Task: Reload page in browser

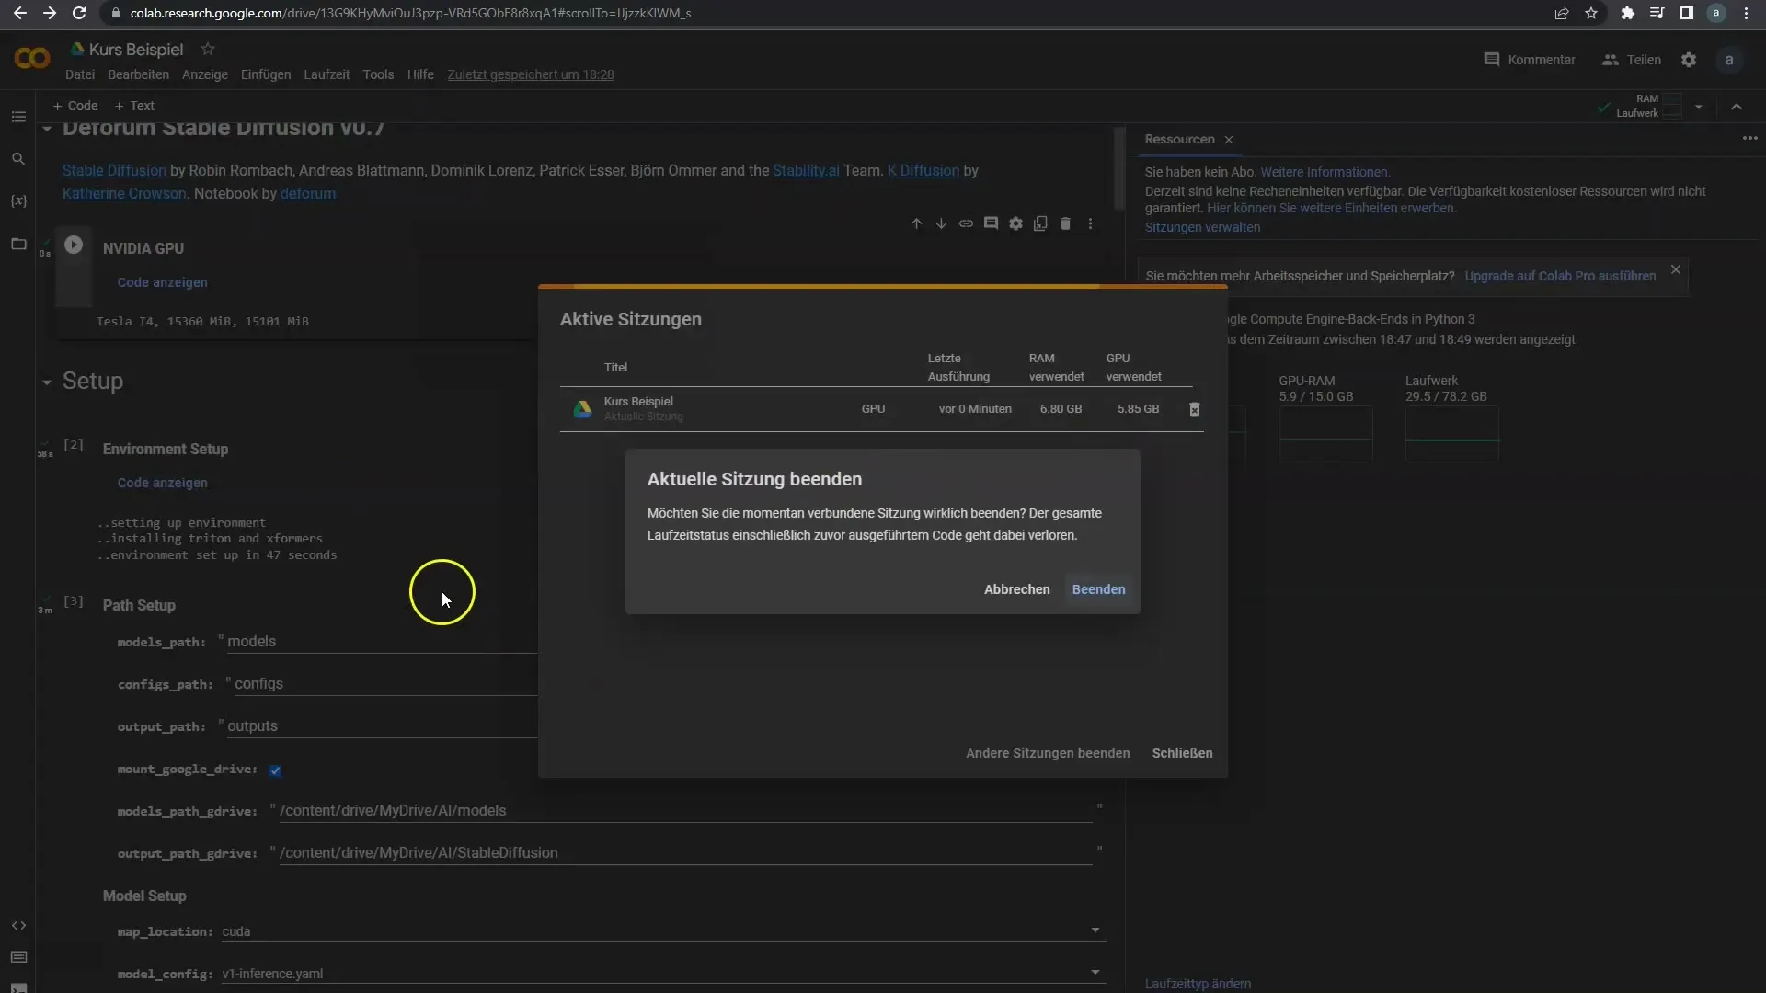Action: (79, 13)
